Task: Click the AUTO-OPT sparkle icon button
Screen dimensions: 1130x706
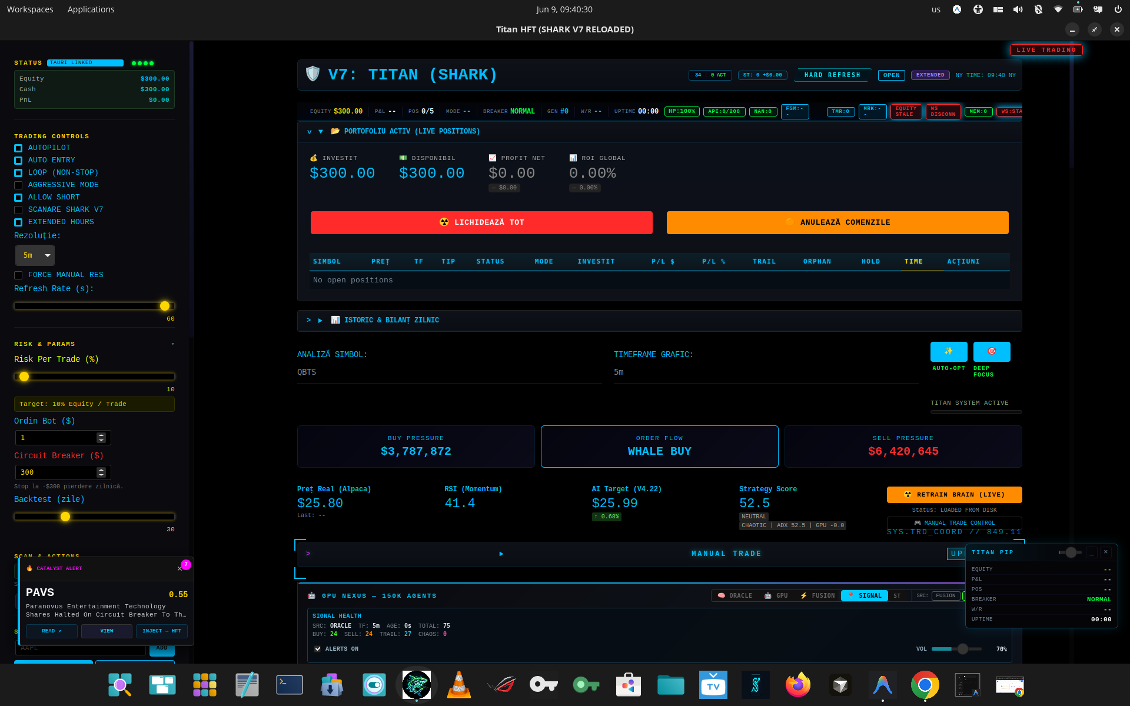Action: click(948, 351)
